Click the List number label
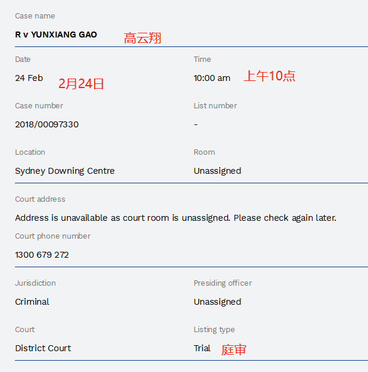The width and height of the screenshot is (368, 372). pos(215,106)
